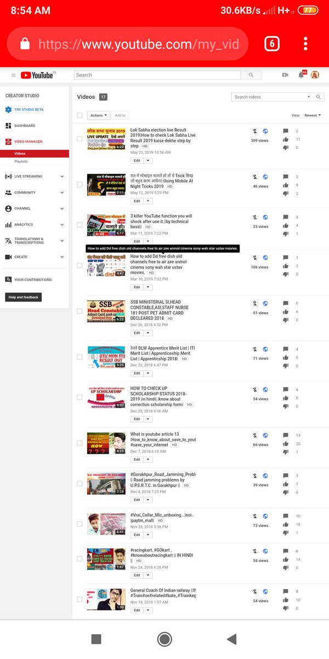This screenshot has height=659, width=329.
Task: Tap the Android home circle button
Action: [x=164, y=639]
